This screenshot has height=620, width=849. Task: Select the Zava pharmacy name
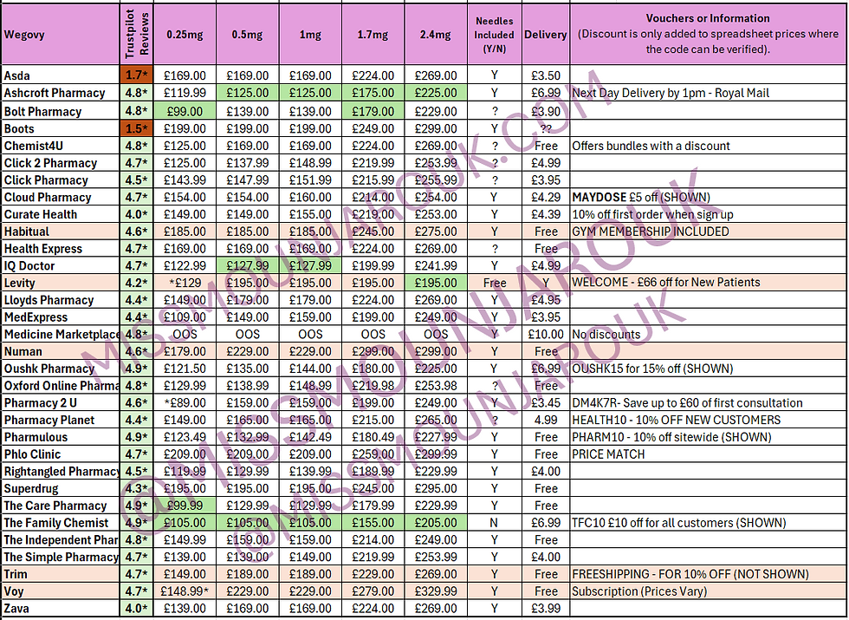point(60,609)
